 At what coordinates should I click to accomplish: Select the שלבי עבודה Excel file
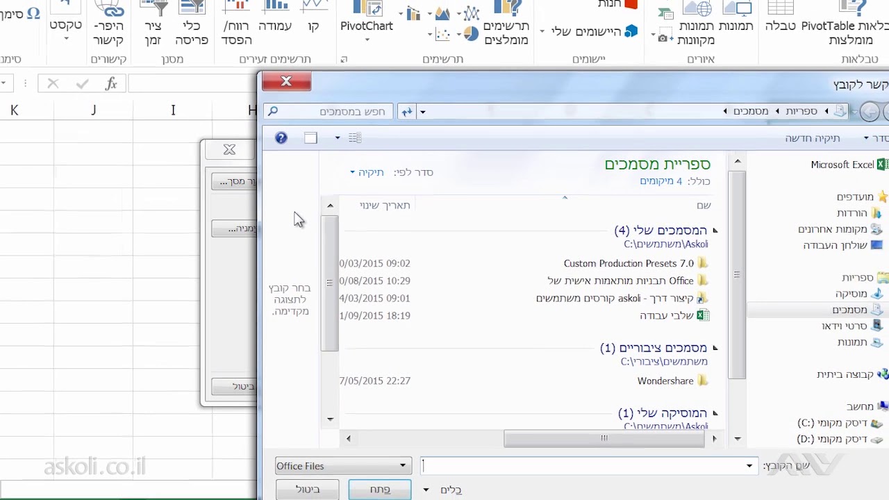(674, 315)
